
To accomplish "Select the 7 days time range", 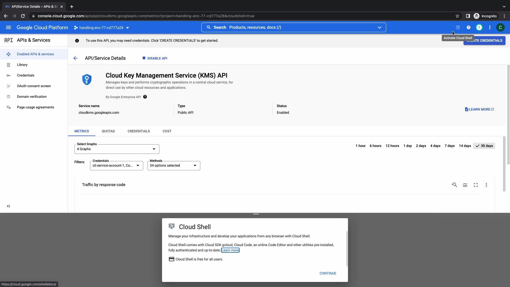I will pyautogui.click(x=450, y=146).
